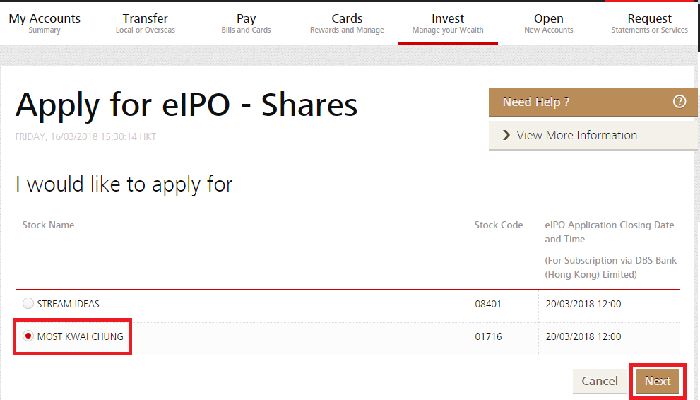Click stock code 01716
Screen dimensions: 700x400
(488, 336)
